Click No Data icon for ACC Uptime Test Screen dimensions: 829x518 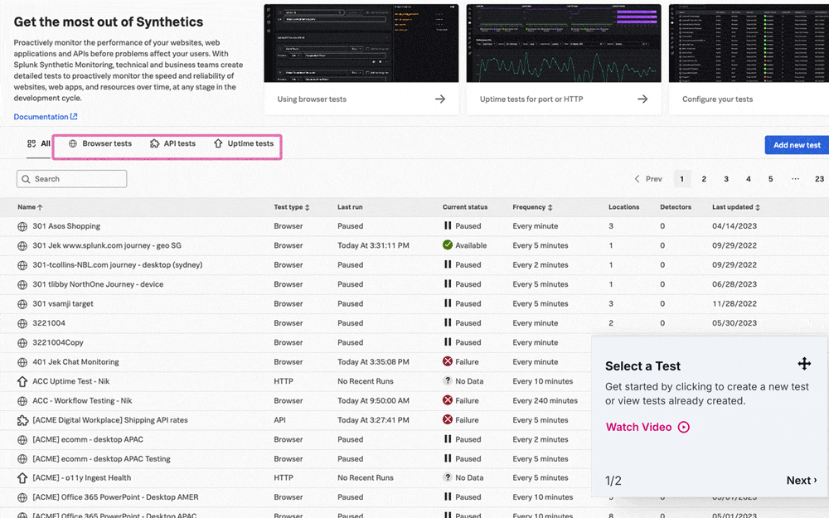tap(448, 380)
